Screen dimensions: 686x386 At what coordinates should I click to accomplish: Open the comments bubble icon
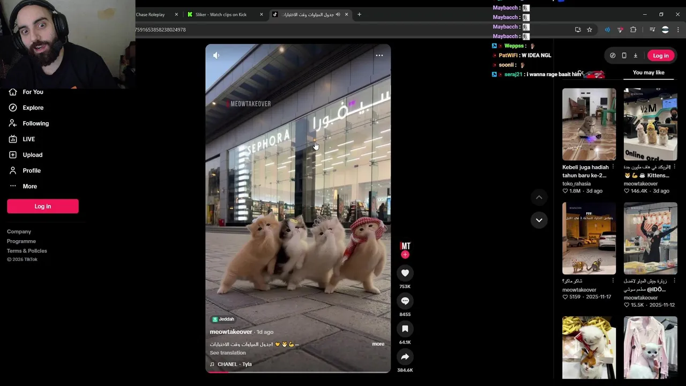(405, 301)
